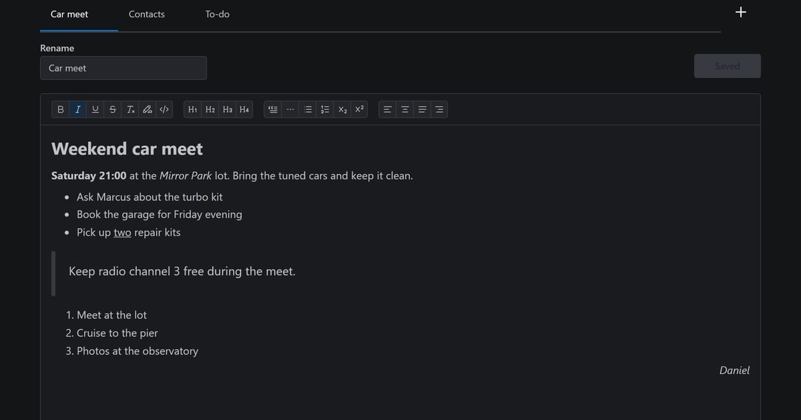Apply strikethrough formatting to text
The height and width of the screenshot is (420, 801).
[x=113, y=109]
